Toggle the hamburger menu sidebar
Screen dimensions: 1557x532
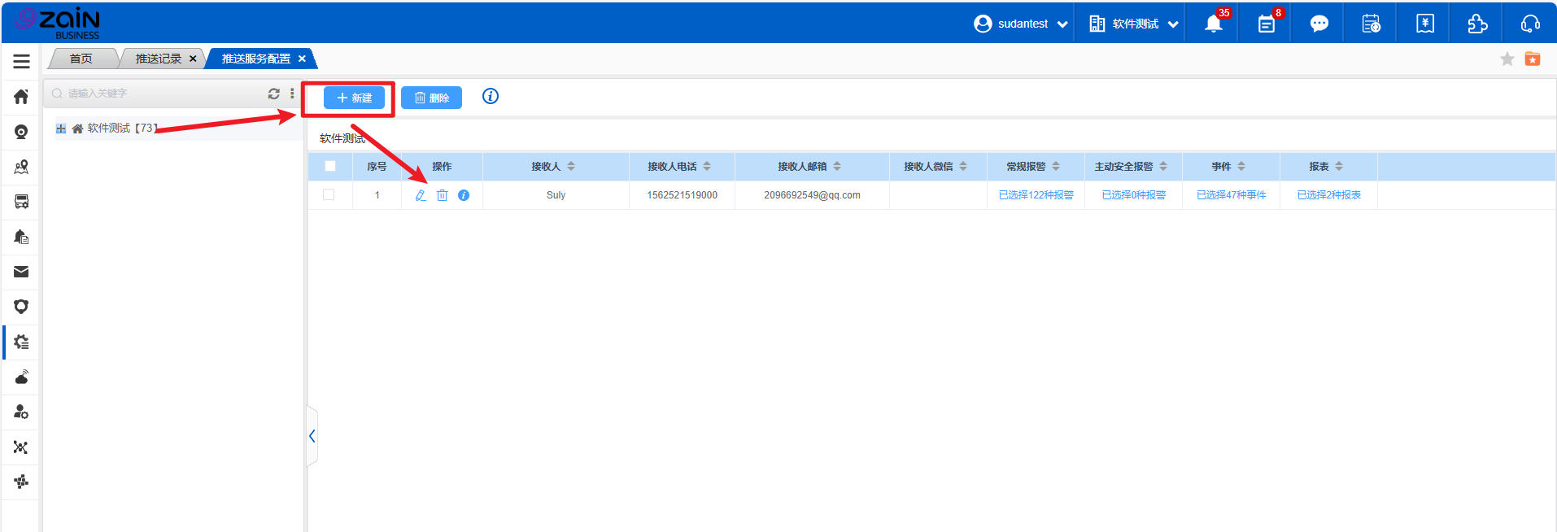(21, 61)
